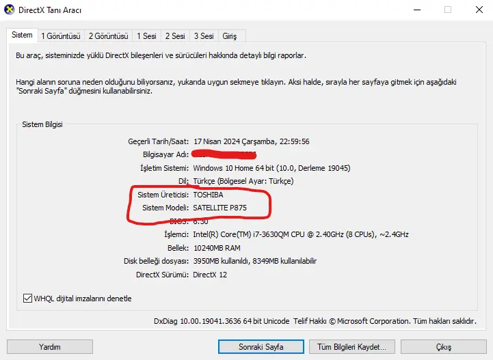The image size is (493, 360).
Task: Switch to the 3 Sesi tab
Action: tap(204, 36)
